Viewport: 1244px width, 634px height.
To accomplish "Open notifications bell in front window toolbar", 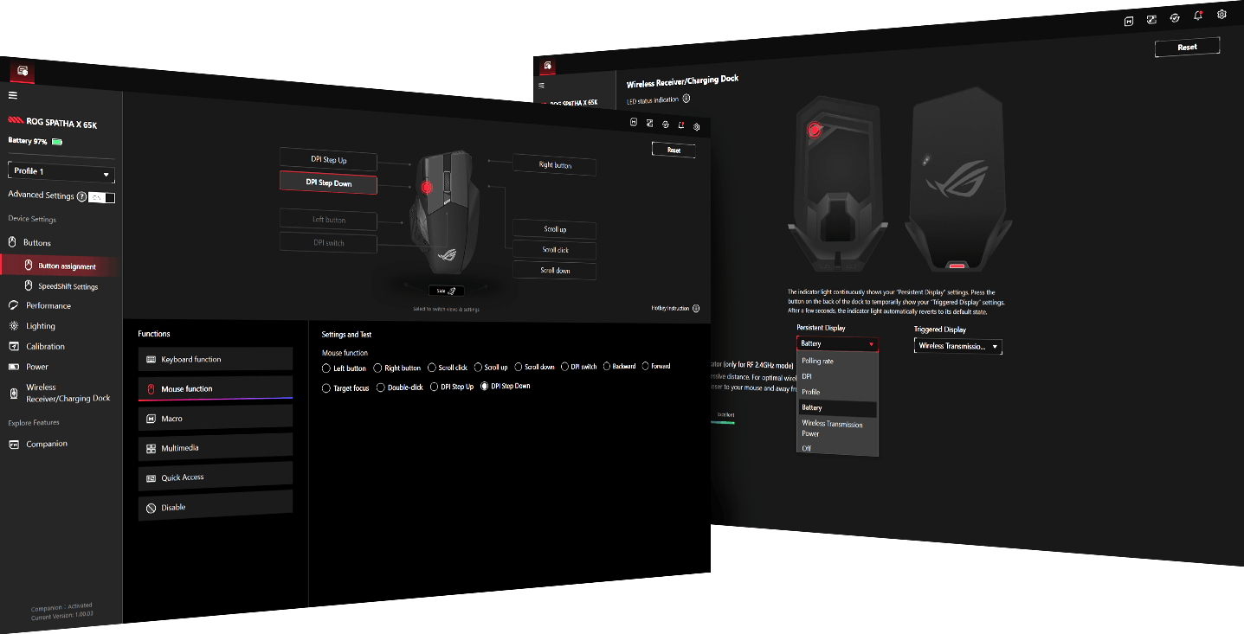I will 680,125.
